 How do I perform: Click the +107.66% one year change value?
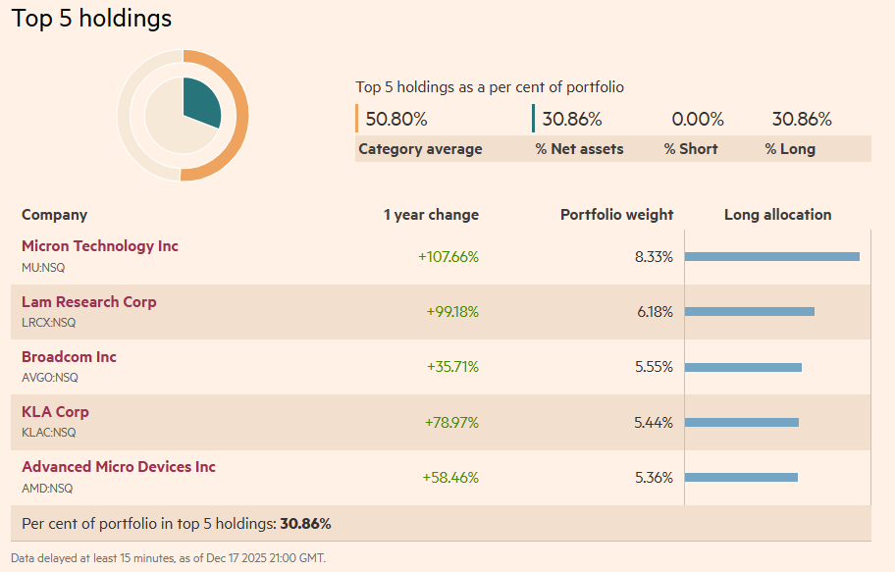447,257
